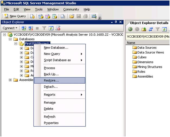
Task: Click the Name column header
Action: [x=148, y=43]
